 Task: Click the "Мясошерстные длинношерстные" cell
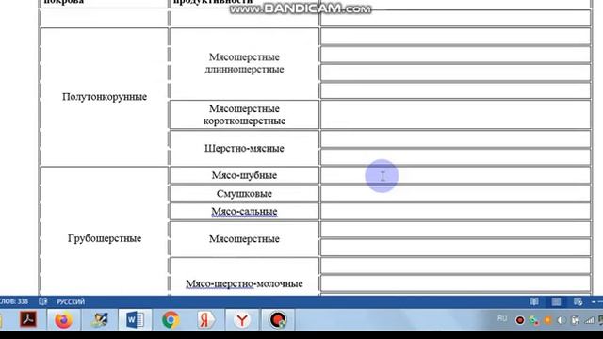[x=244, y=63]
